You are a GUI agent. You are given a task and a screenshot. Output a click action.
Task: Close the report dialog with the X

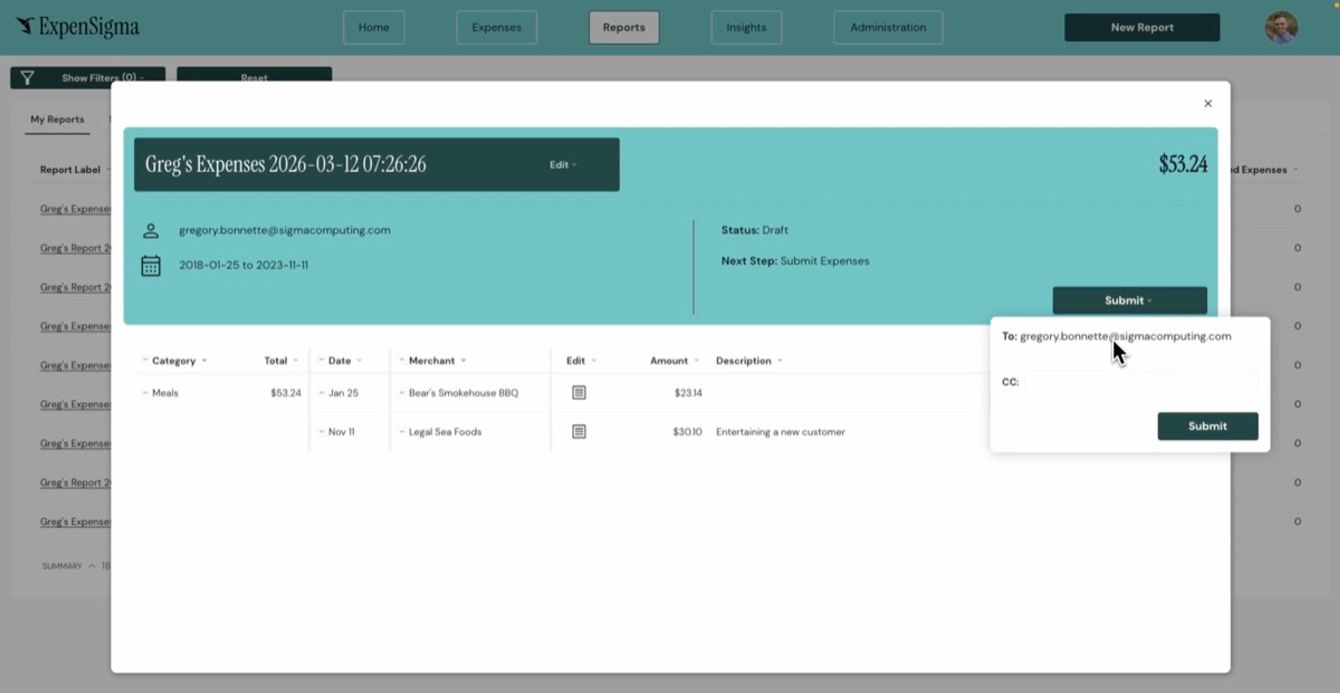coord(1208,104)
